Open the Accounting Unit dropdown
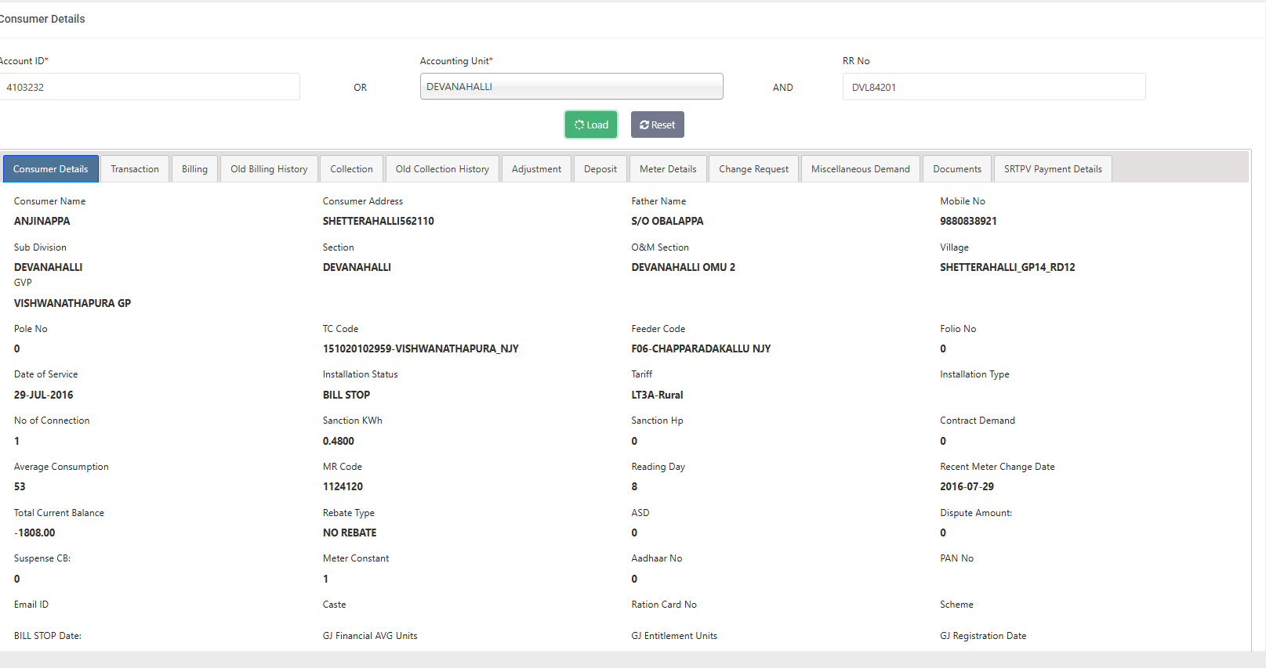 (571, 87)
